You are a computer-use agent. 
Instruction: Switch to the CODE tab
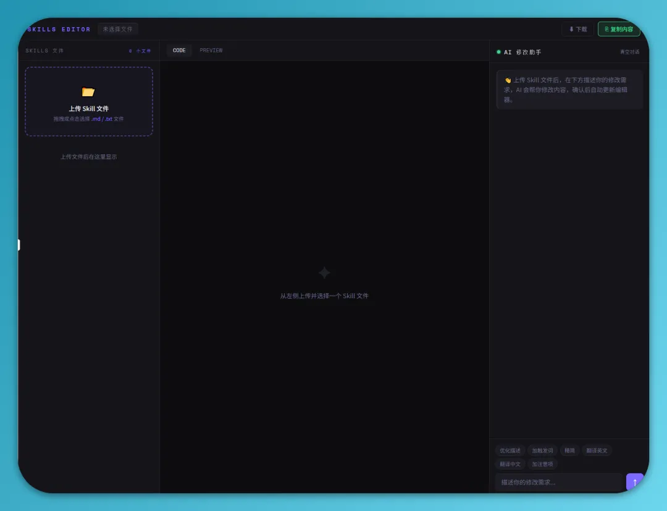pyautogui.click(x=179, y=51)
